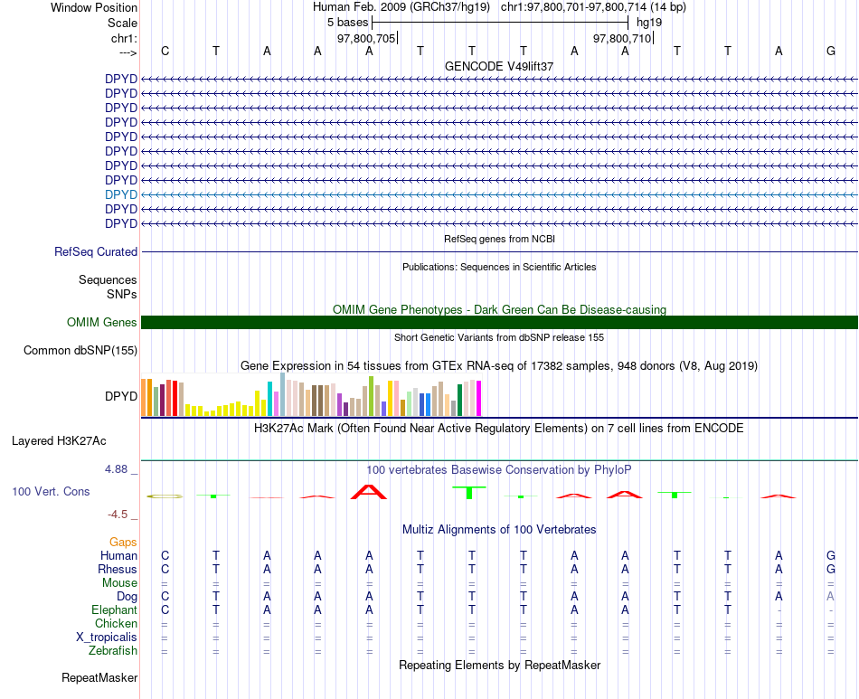The height and width of the screenshot is (699, 859).
Task: Click the 5 bases scale label
Action: pos(348,23)
